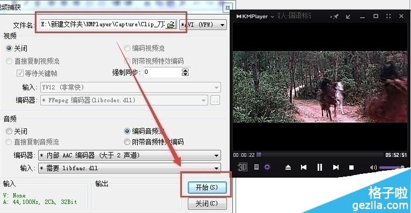Browse for capture file location icon
The image size is (411, 213).
tap(171, 25)
